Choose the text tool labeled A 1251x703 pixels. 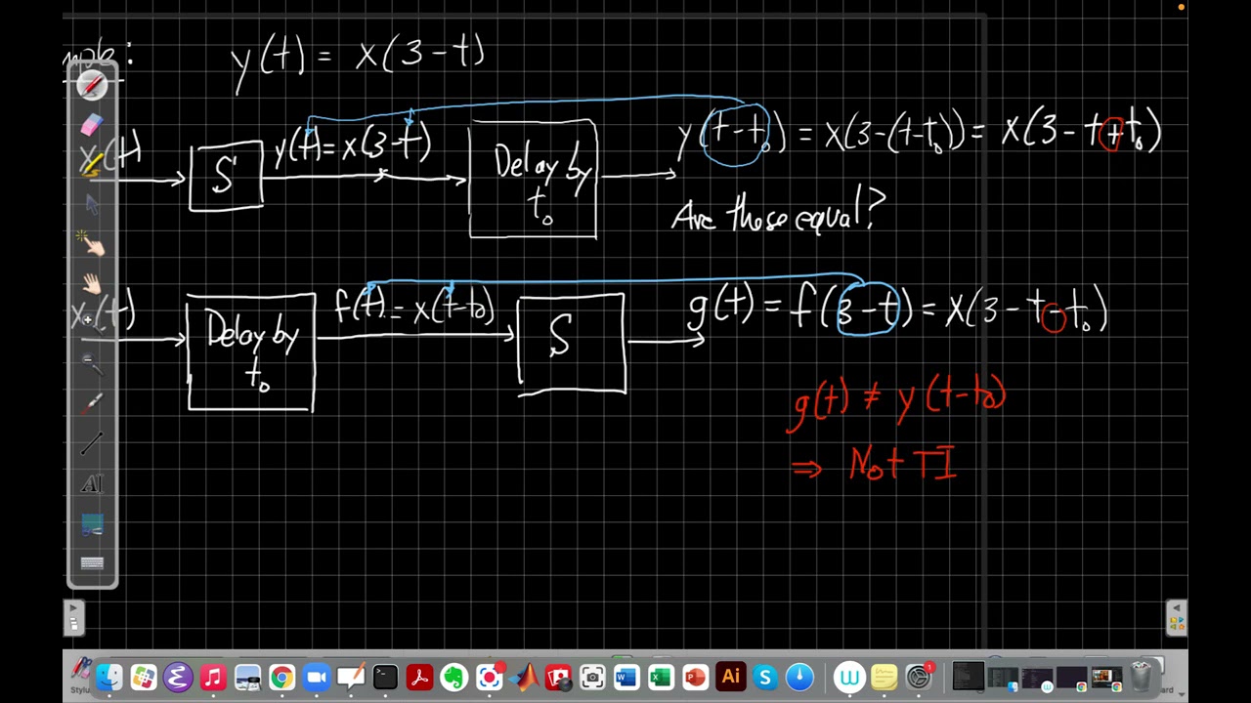(92, 484)
